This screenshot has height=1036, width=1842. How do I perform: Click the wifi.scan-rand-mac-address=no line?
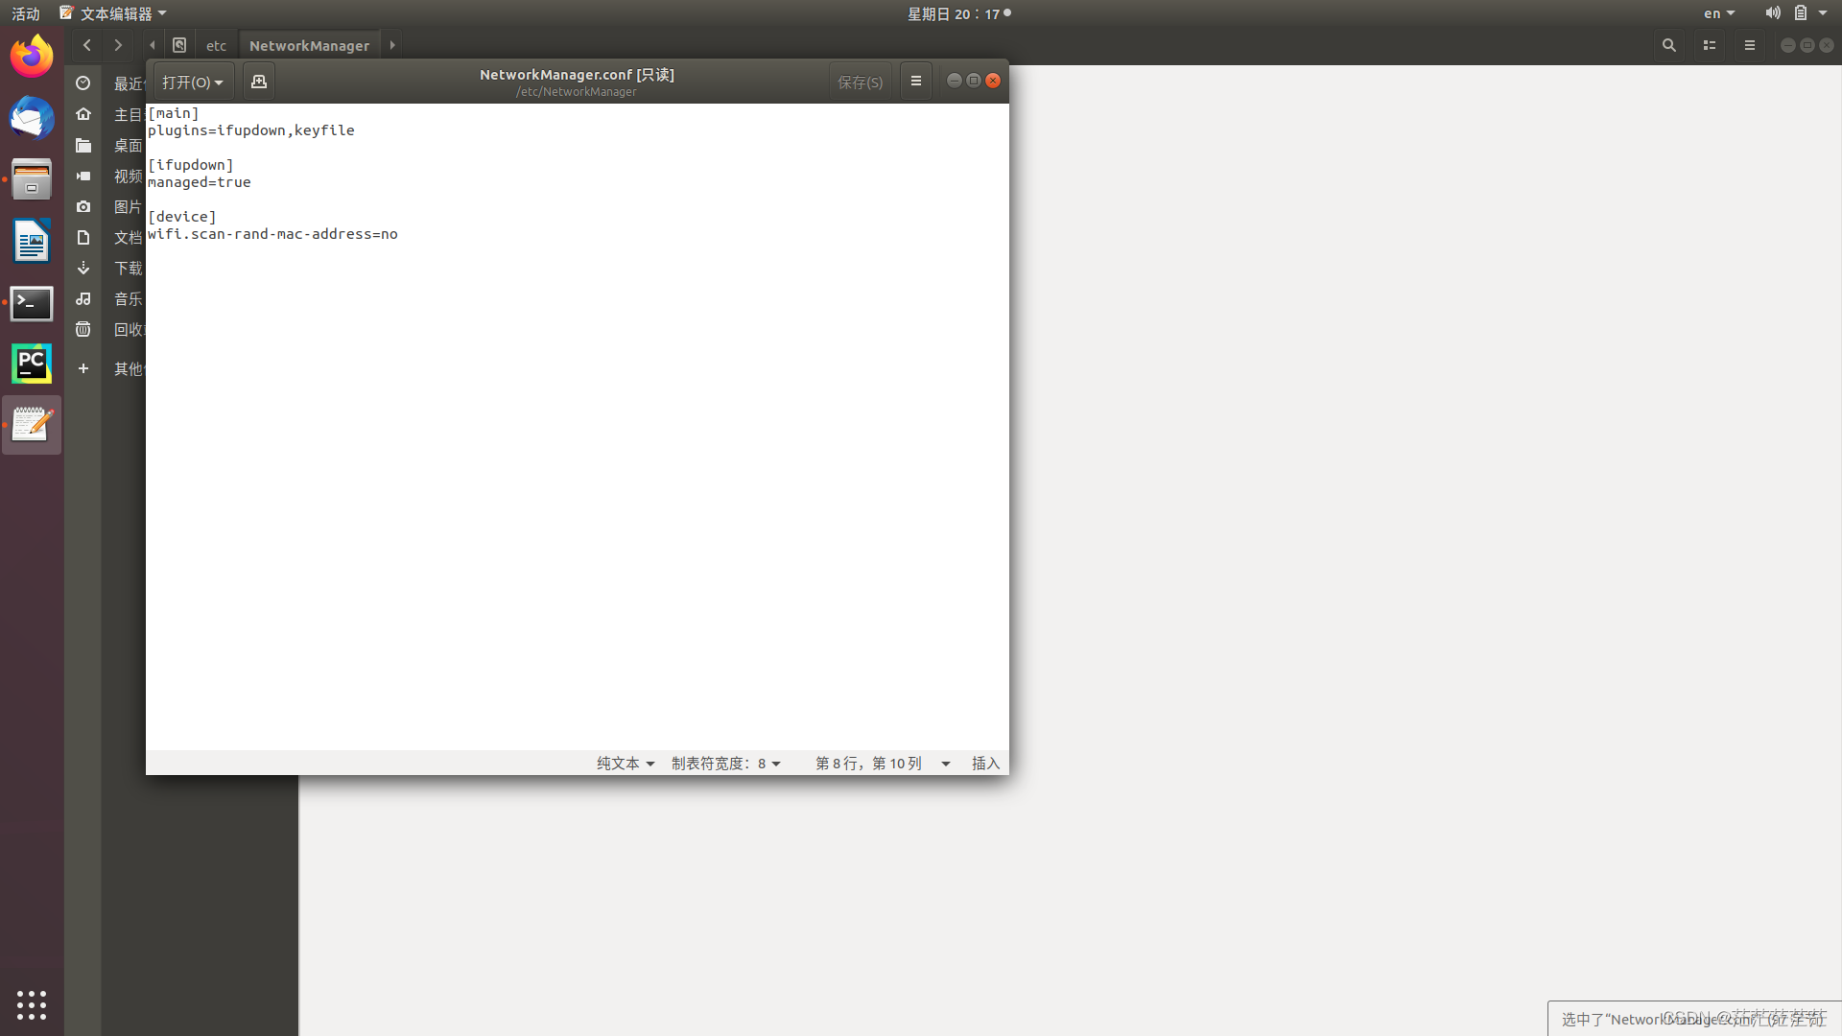point(272,234)
